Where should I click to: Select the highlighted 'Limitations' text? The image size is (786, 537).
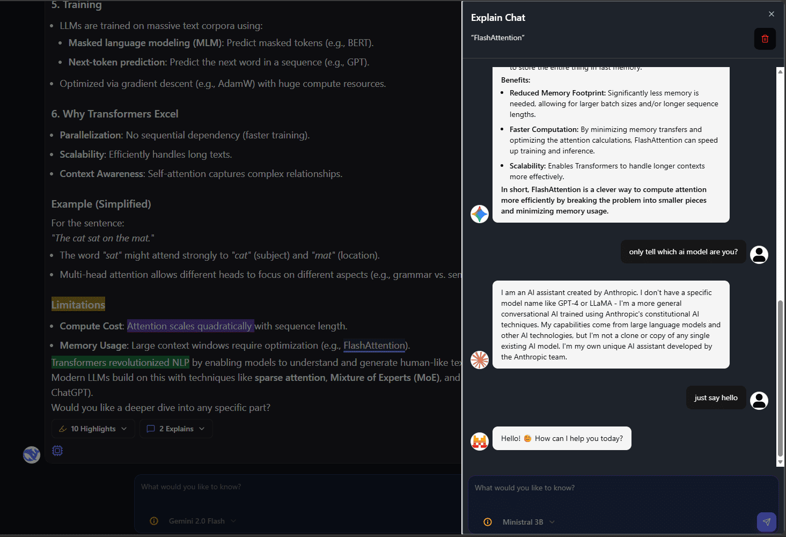click(78, 304)
